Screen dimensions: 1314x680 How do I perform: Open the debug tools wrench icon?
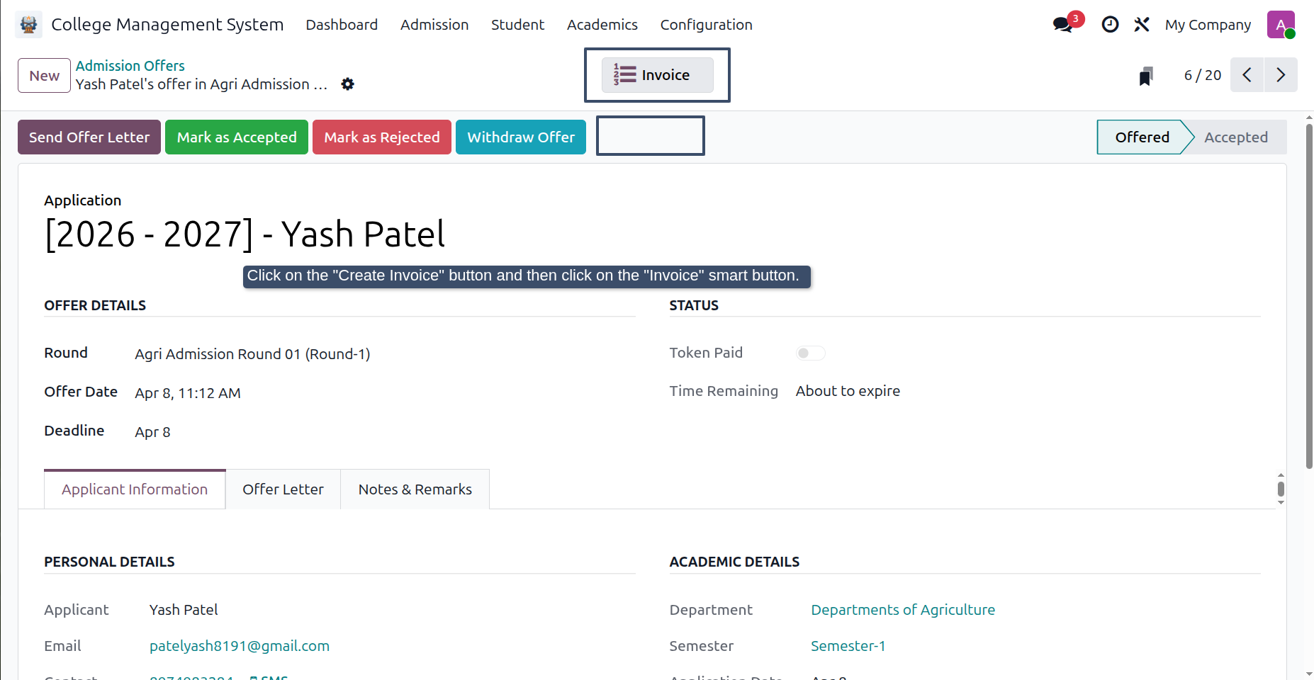point(1141,25)
